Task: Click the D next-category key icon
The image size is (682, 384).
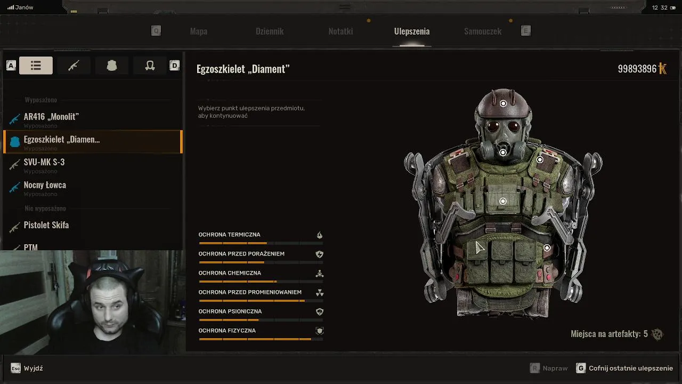Action: pyautogui.click(x=174, y=66)
